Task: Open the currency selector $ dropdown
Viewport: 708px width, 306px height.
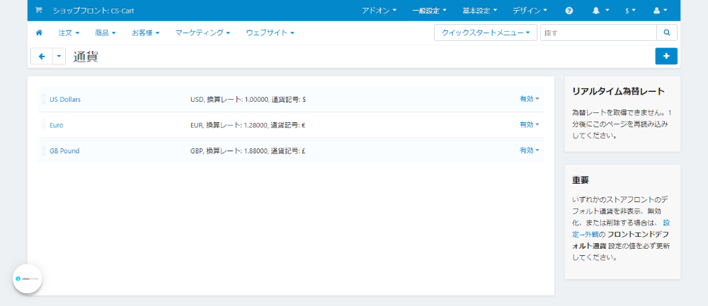Action: 630,11
